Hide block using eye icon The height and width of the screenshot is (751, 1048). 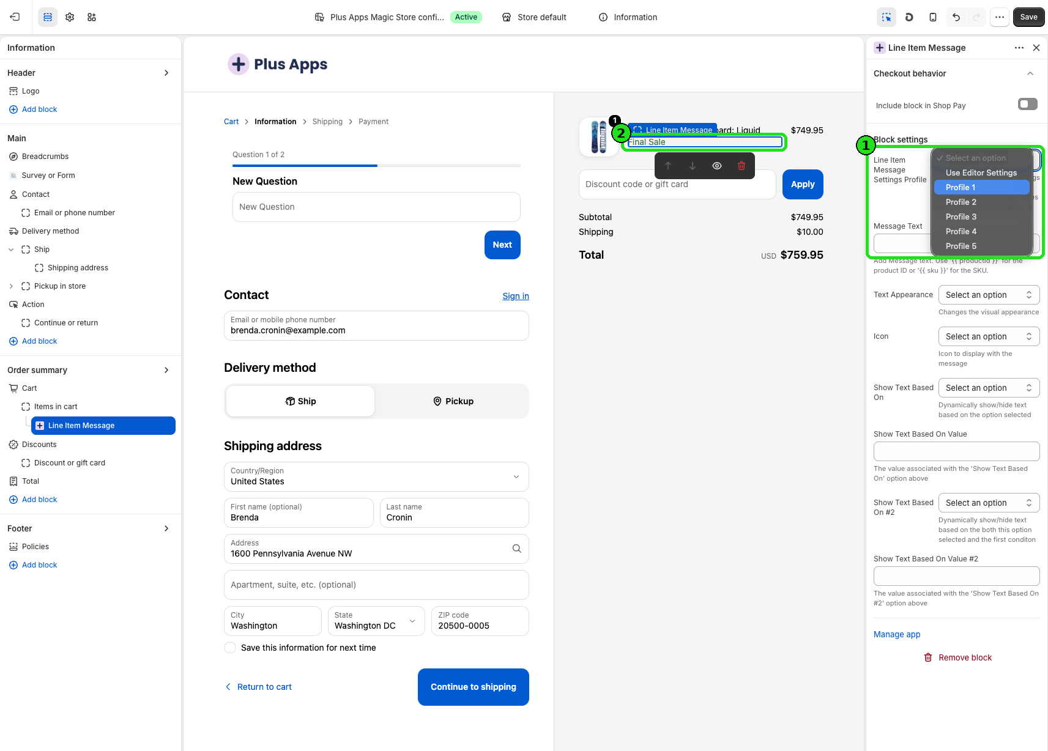point(717,166)
